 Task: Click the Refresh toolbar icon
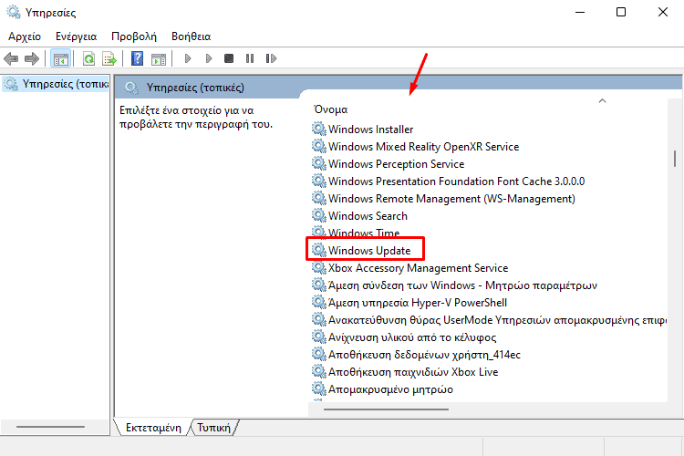click(x=89, y=58)
